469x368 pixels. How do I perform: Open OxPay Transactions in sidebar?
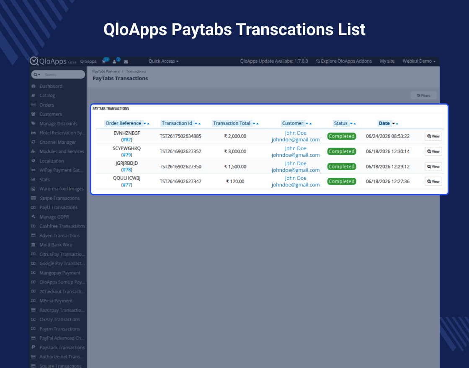click(x=59, y=319)
